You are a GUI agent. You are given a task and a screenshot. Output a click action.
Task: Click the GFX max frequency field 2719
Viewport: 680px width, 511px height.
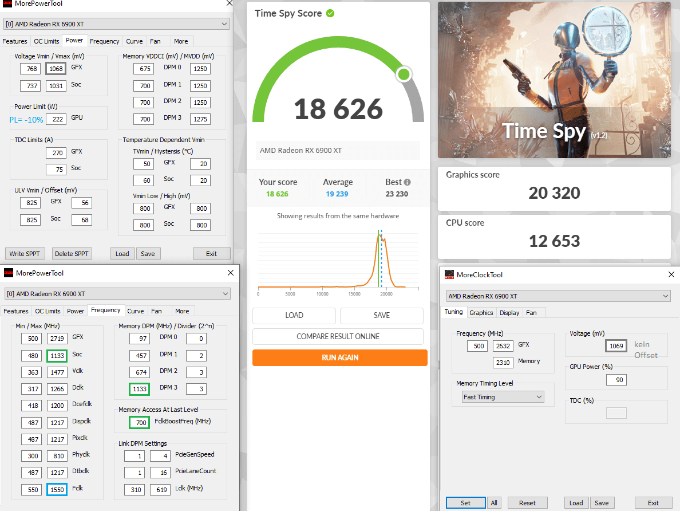57,339
